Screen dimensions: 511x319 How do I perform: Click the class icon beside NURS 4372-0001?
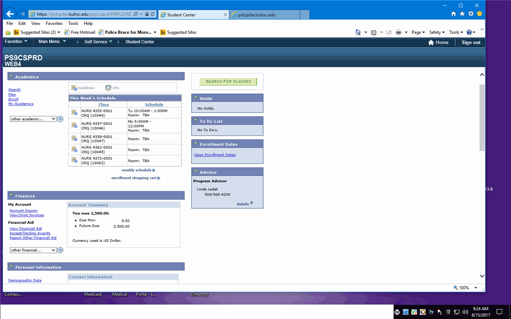click(x=74, y=161)
